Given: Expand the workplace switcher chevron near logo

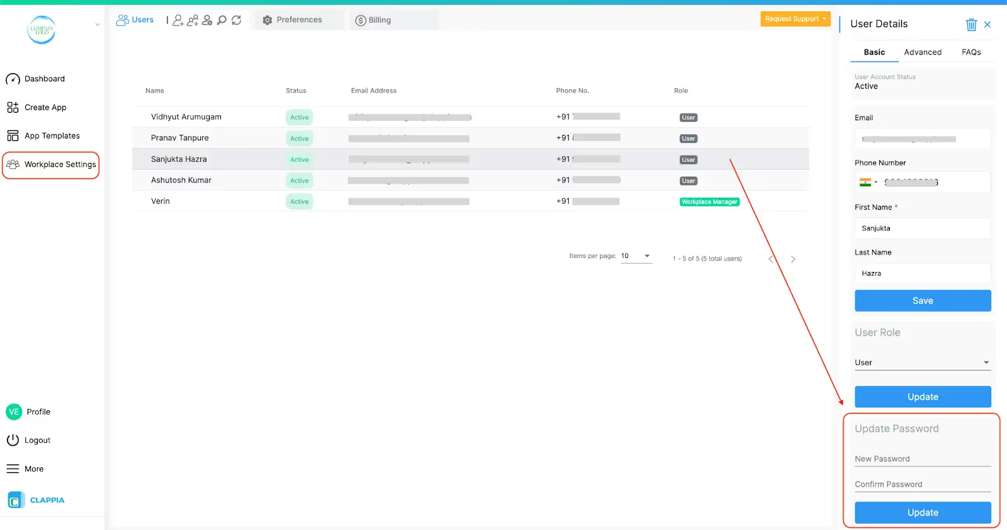Looking at the screenshot, I should click(98, 25).
